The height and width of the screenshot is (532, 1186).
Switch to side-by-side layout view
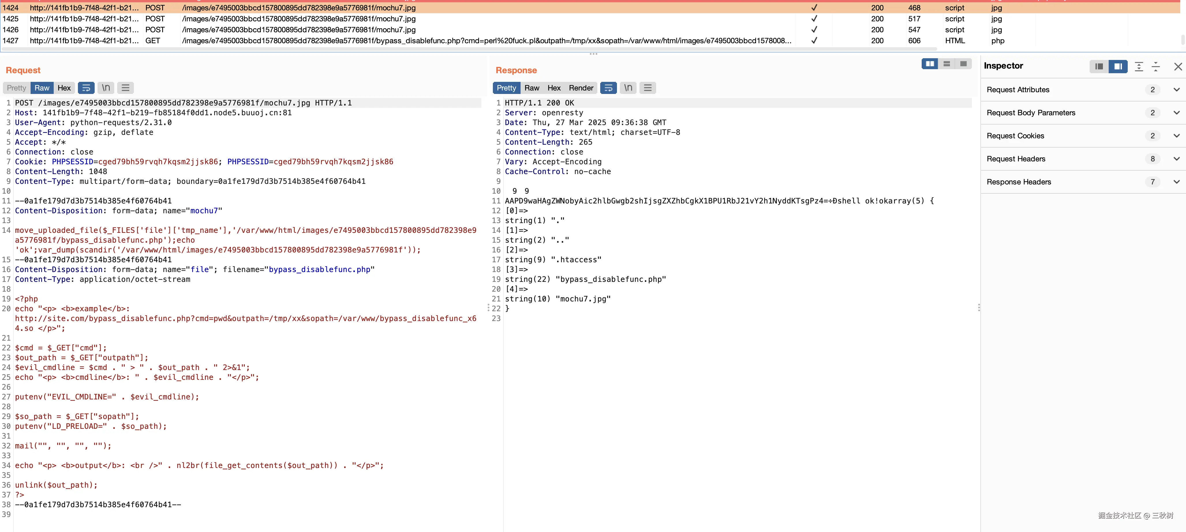929,64
